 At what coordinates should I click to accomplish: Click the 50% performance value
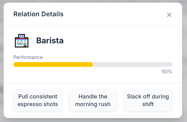click(x=167, y=72)
